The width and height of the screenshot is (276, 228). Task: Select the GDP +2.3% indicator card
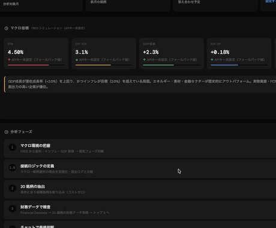[x=172, y=54]
